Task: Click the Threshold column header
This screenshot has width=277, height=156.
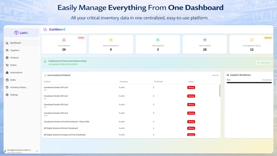Action: (x=158, y=81)
